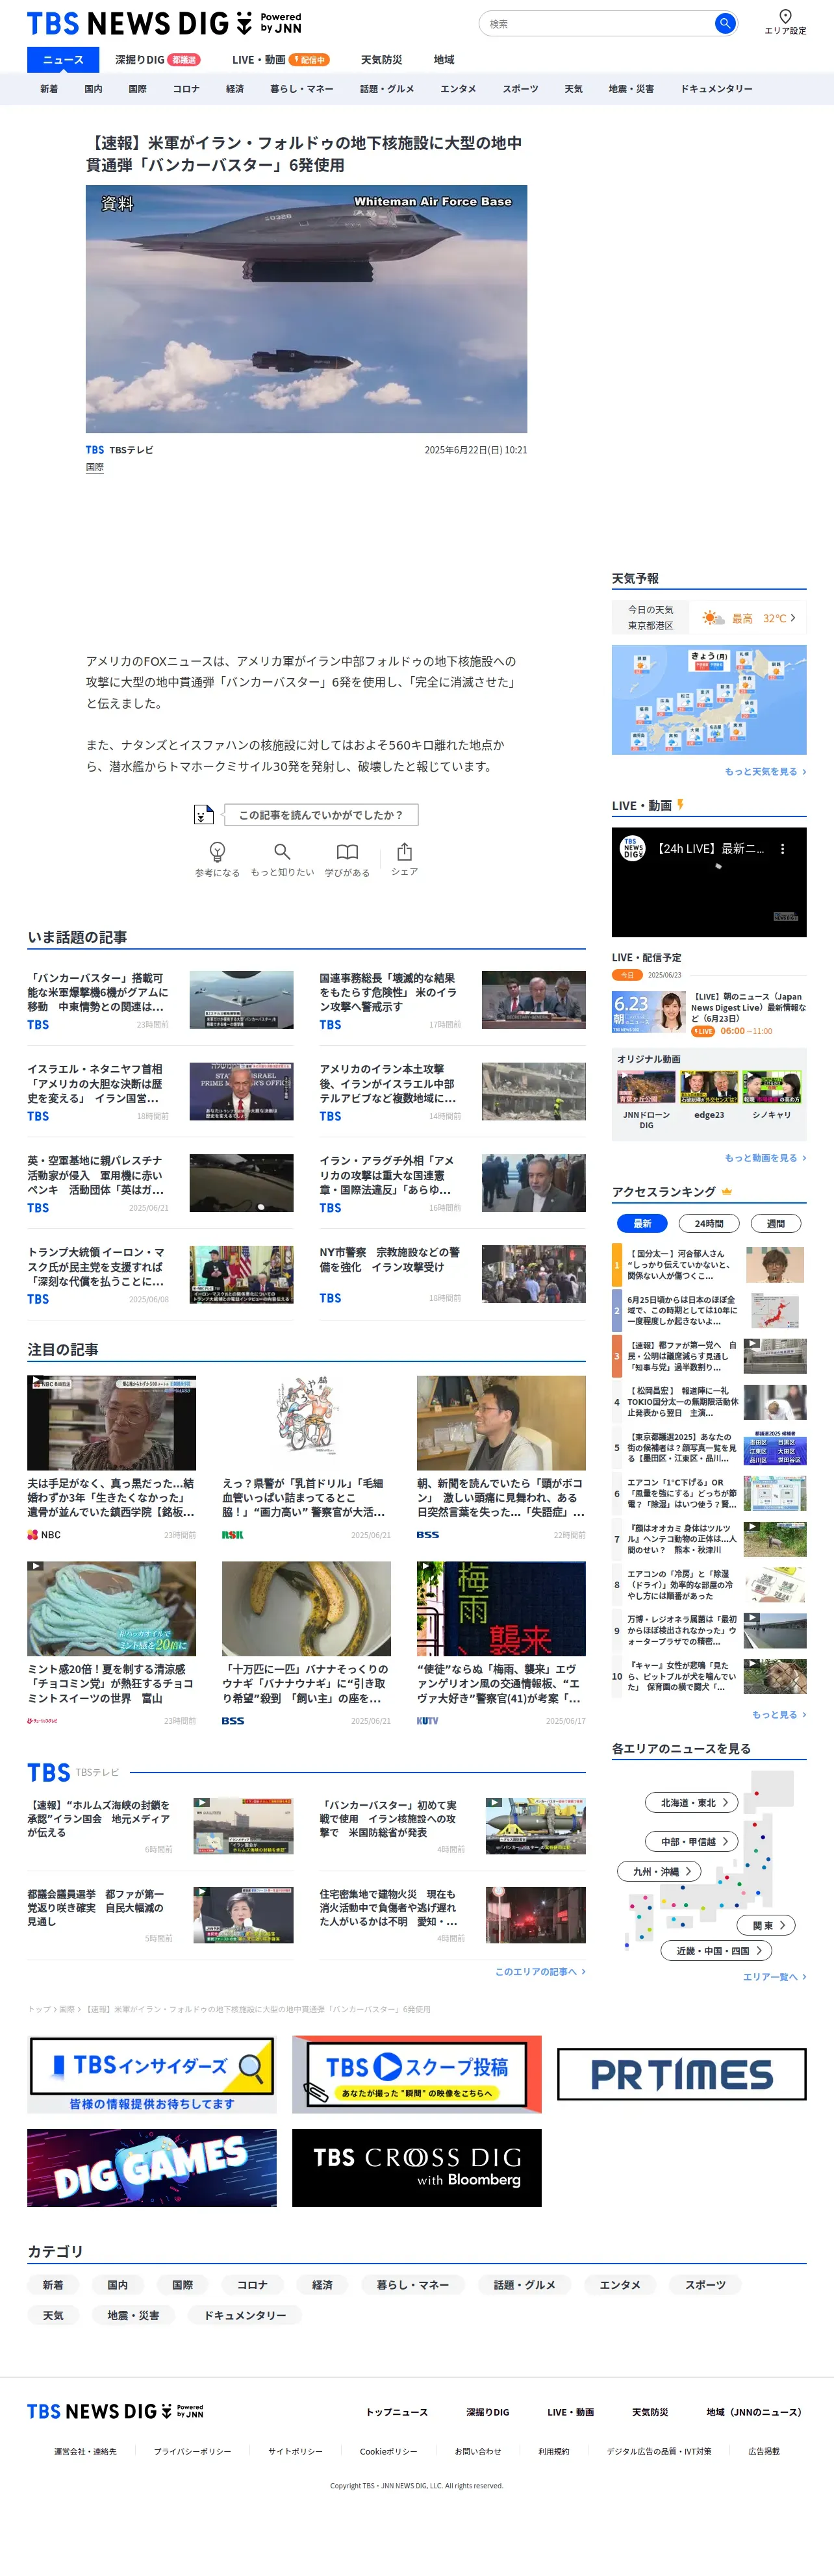Click the 国際 tag below the article image
The image size is (834, 2576).
pyautogui.click(x=95, y=467)
